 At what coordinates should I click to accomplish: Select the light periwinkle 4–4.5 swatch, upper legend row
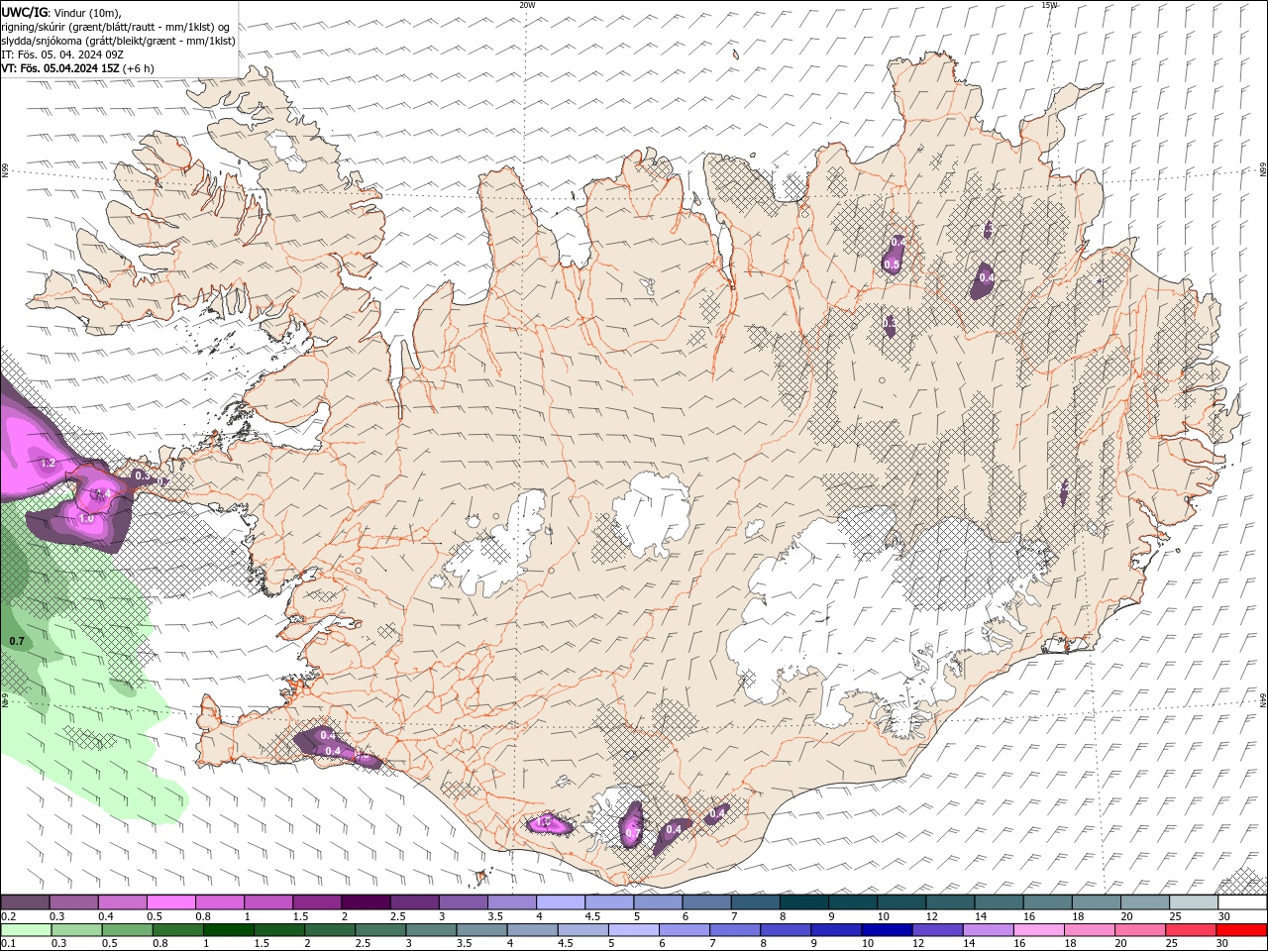pyautogui.click(x=561, y=902)
